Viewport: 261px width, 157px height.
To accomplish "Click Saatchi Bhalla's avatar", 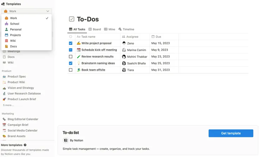I will [x=124, y=63].
